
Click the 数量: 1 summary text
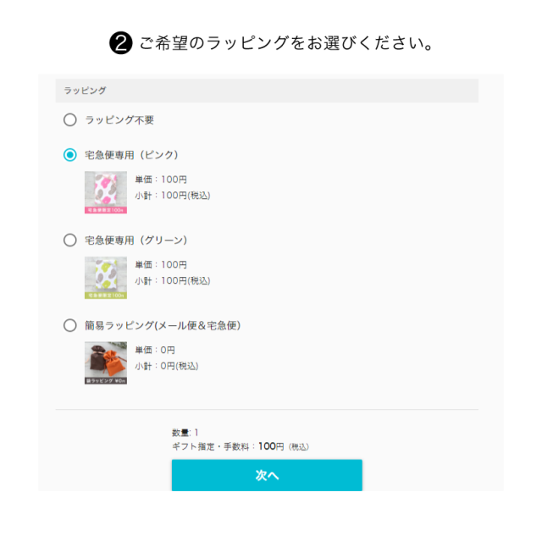tap(185, 432)
